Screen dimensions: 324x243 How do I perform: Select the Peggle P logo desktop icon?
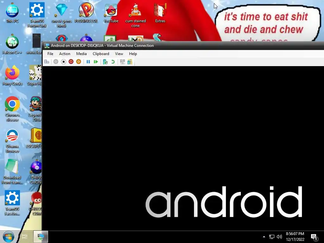[x=86, y=13]
